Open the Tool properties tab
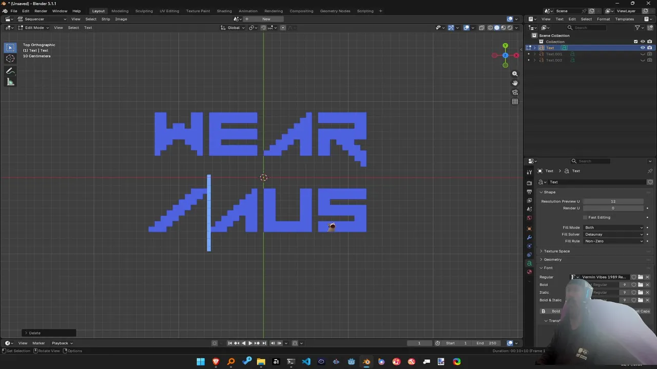657x369 pixels. click(x=529, y=172)
